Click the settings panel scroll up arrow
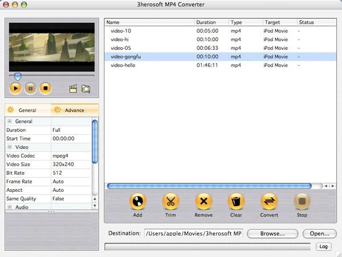This screenshot has height=257, width=342. (95, 199)
